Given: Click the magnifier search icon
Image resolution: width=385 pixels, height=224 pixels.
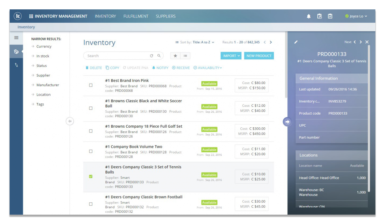Looking at the screenshot, I should pyautogui.click(x=159, y=56).
